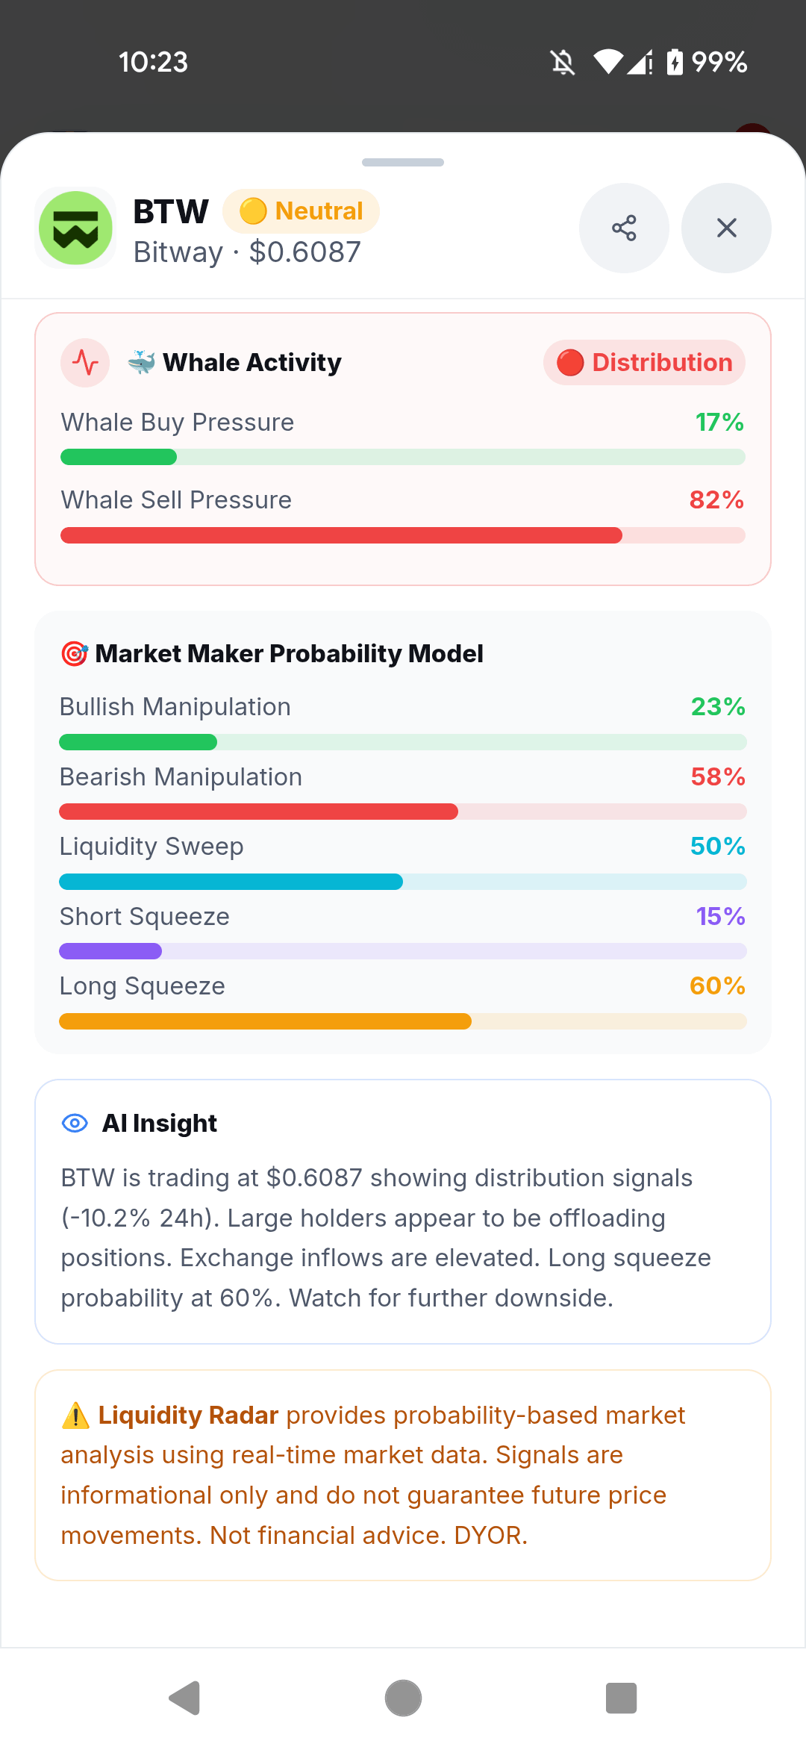This screenshot has height=1747, width=806.
Task: Tap the recent apps square button
Action: pyautogui.click(x=621, y=1698)
